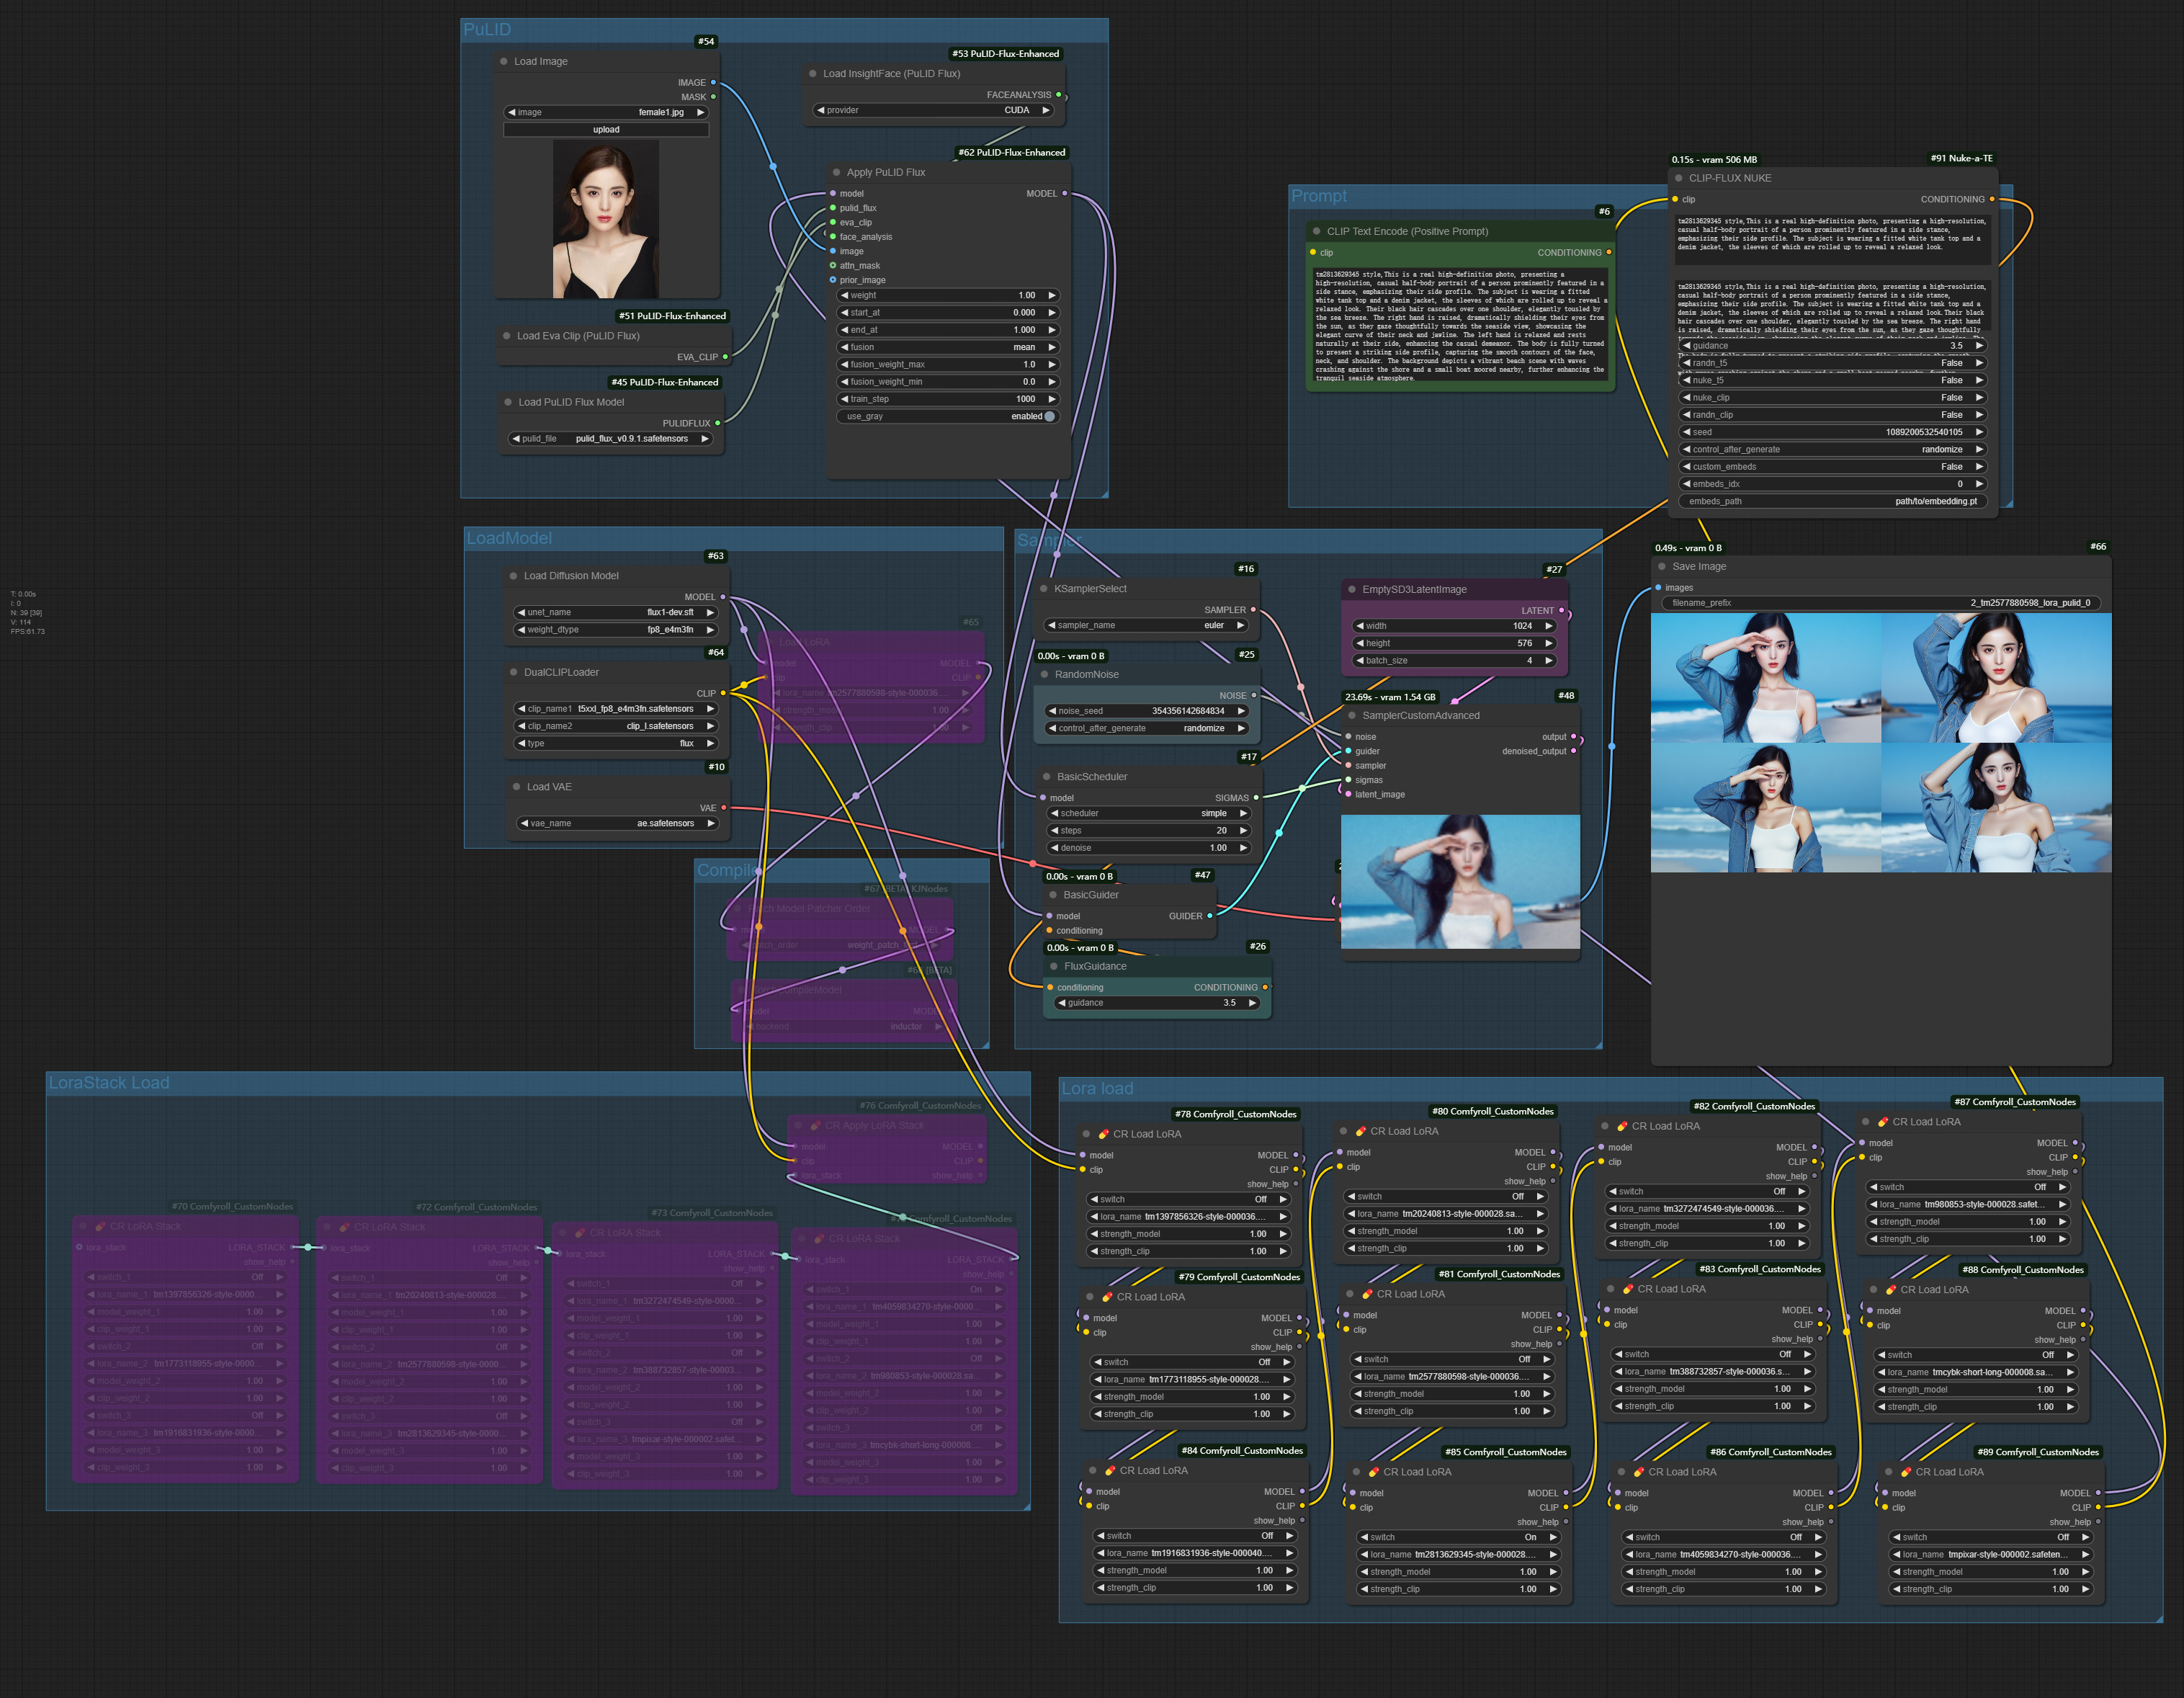This screenshot has height=1698, width=2184.
Task: Click the collapse dot on the Load Image node
Action: [x=503, y=61]
